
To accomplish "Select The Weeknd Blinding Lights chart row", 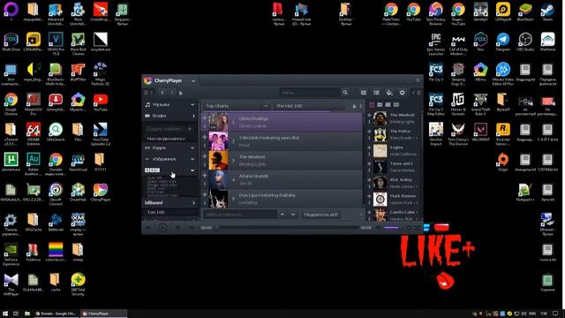I will [282, 161].
